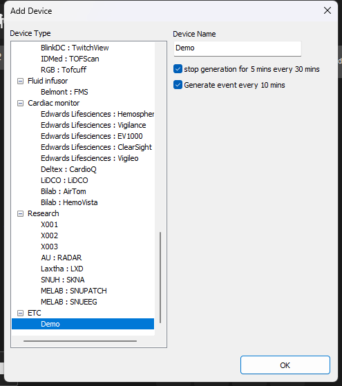Collapse the Research tree node

click(20, 213)
